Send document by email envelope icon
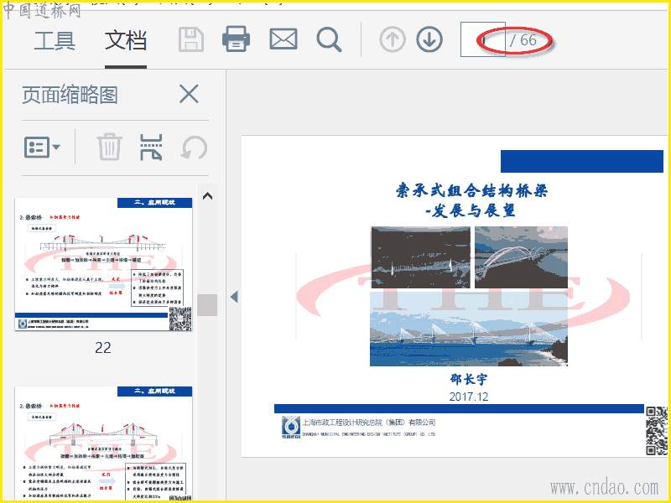This screenshot has width=671, height=503. click(283, 39)
